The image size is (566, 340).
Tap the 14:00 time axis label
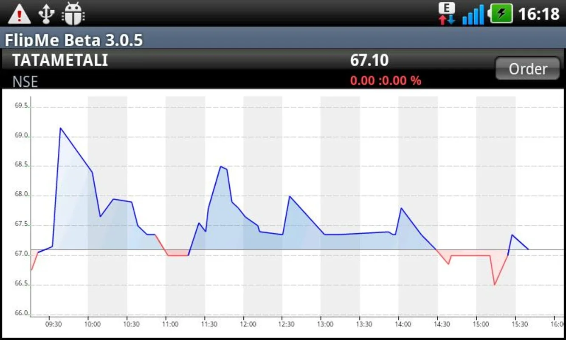pyautogui.click(x=403, y=324)
